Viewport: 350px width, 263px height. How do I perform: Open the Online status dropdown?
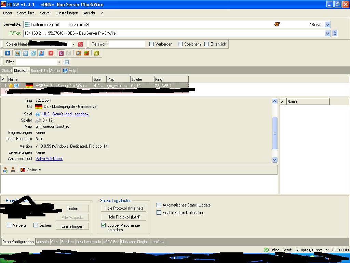click(x=39, y=170)
